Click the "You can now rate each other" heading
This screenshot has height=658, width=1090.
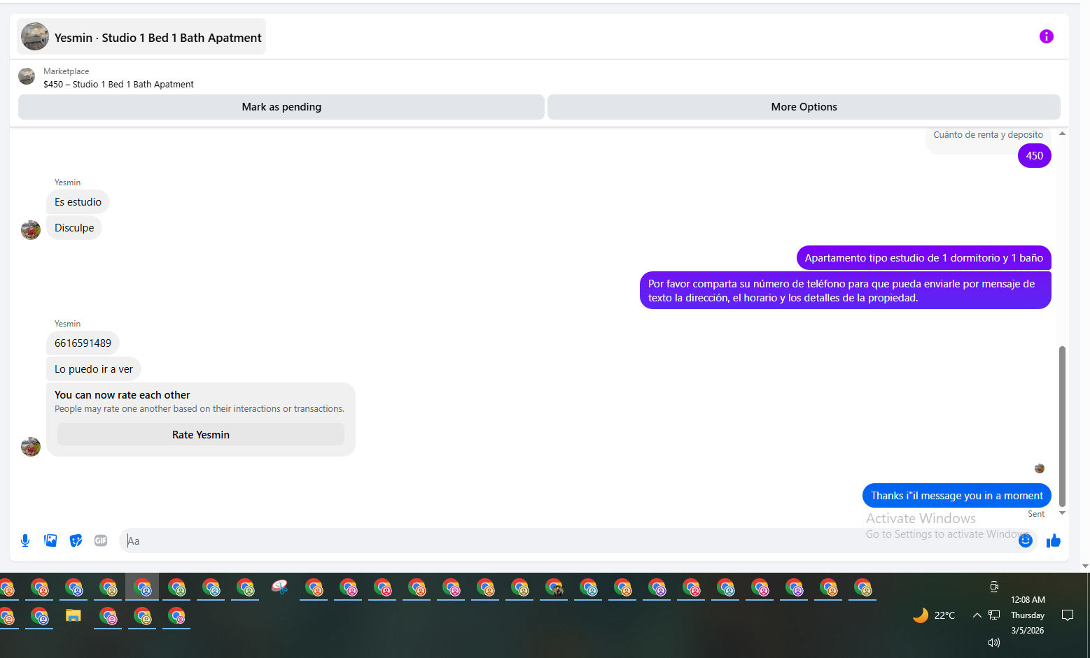click(123, 395)
